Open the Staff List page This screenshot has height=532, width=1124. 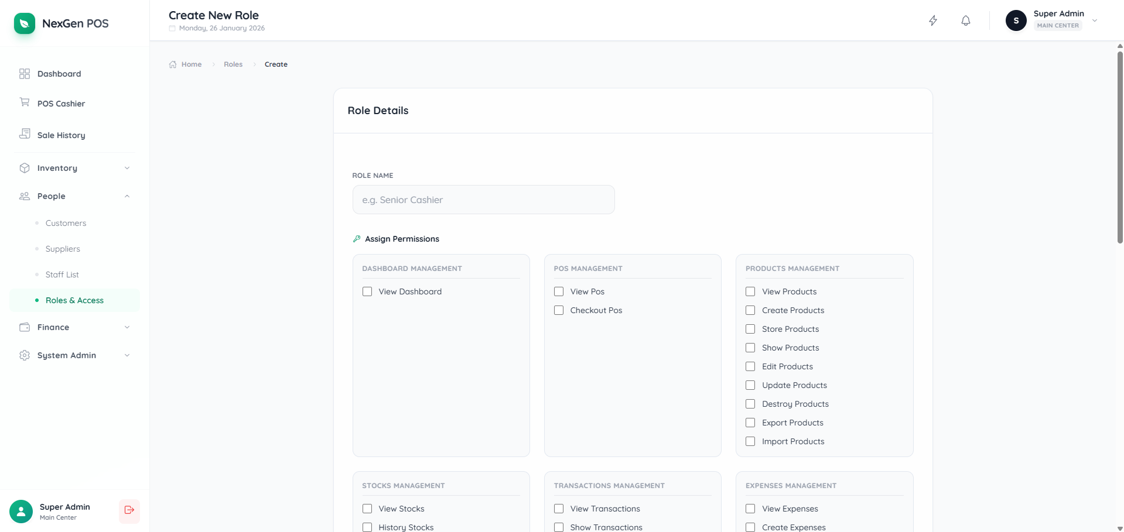point(62,274)
